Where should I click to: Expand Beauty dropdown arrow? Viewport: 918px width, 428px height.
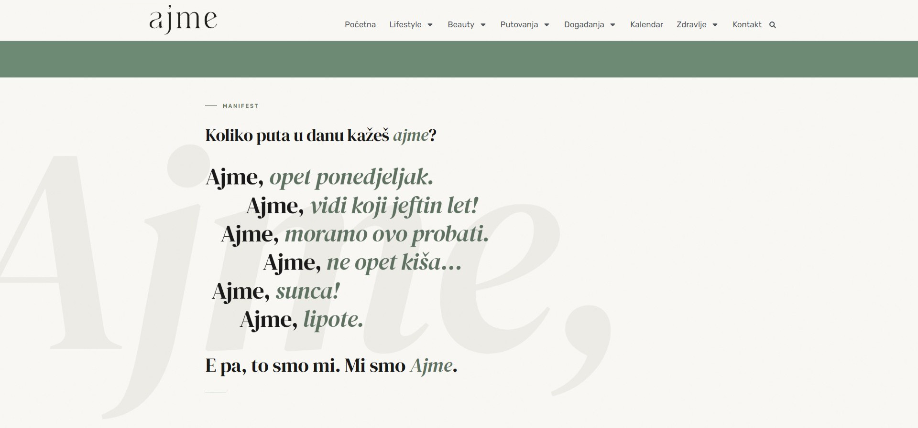(483, 25)
